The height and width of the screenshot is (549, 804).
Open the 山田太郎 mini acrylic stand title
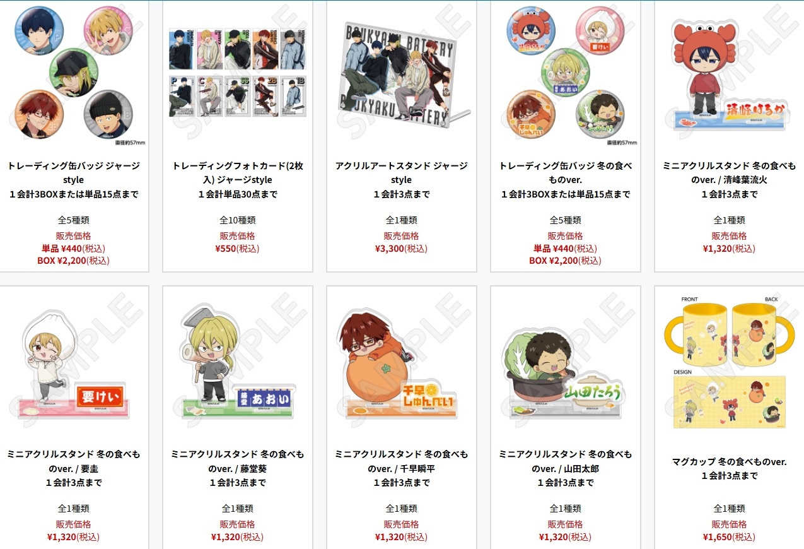click(x=566, y=461)
